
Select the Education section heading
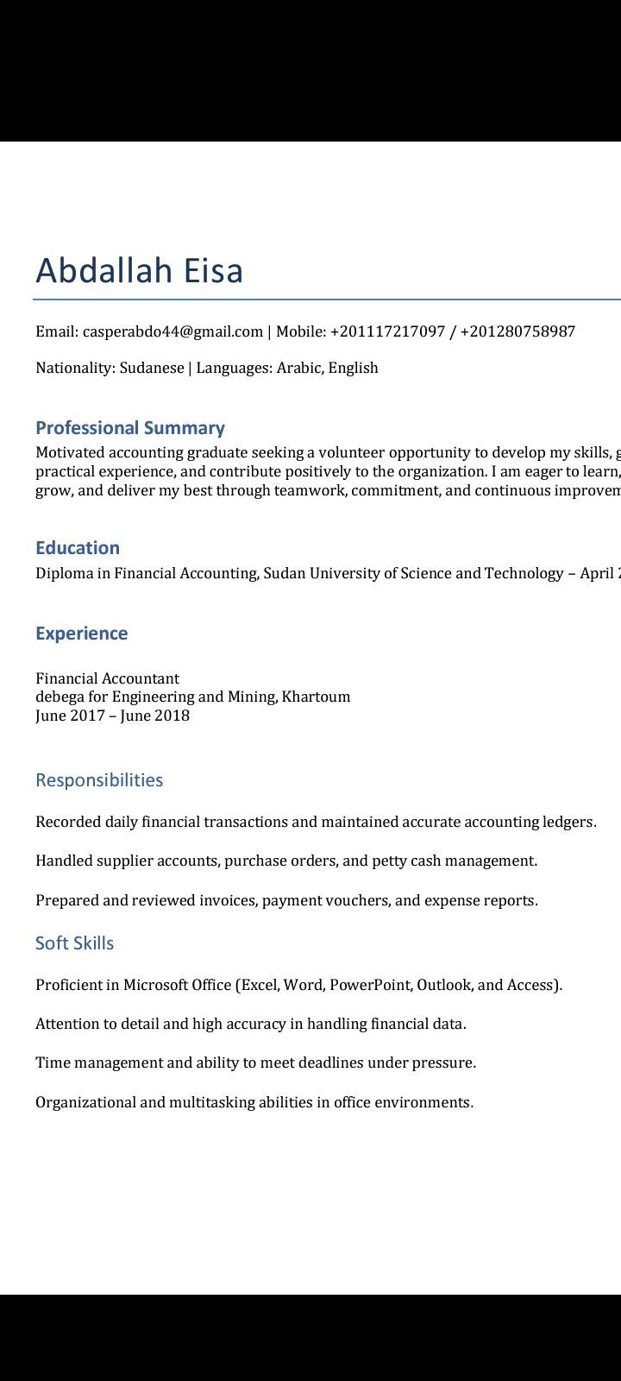(x=78, y=548)
